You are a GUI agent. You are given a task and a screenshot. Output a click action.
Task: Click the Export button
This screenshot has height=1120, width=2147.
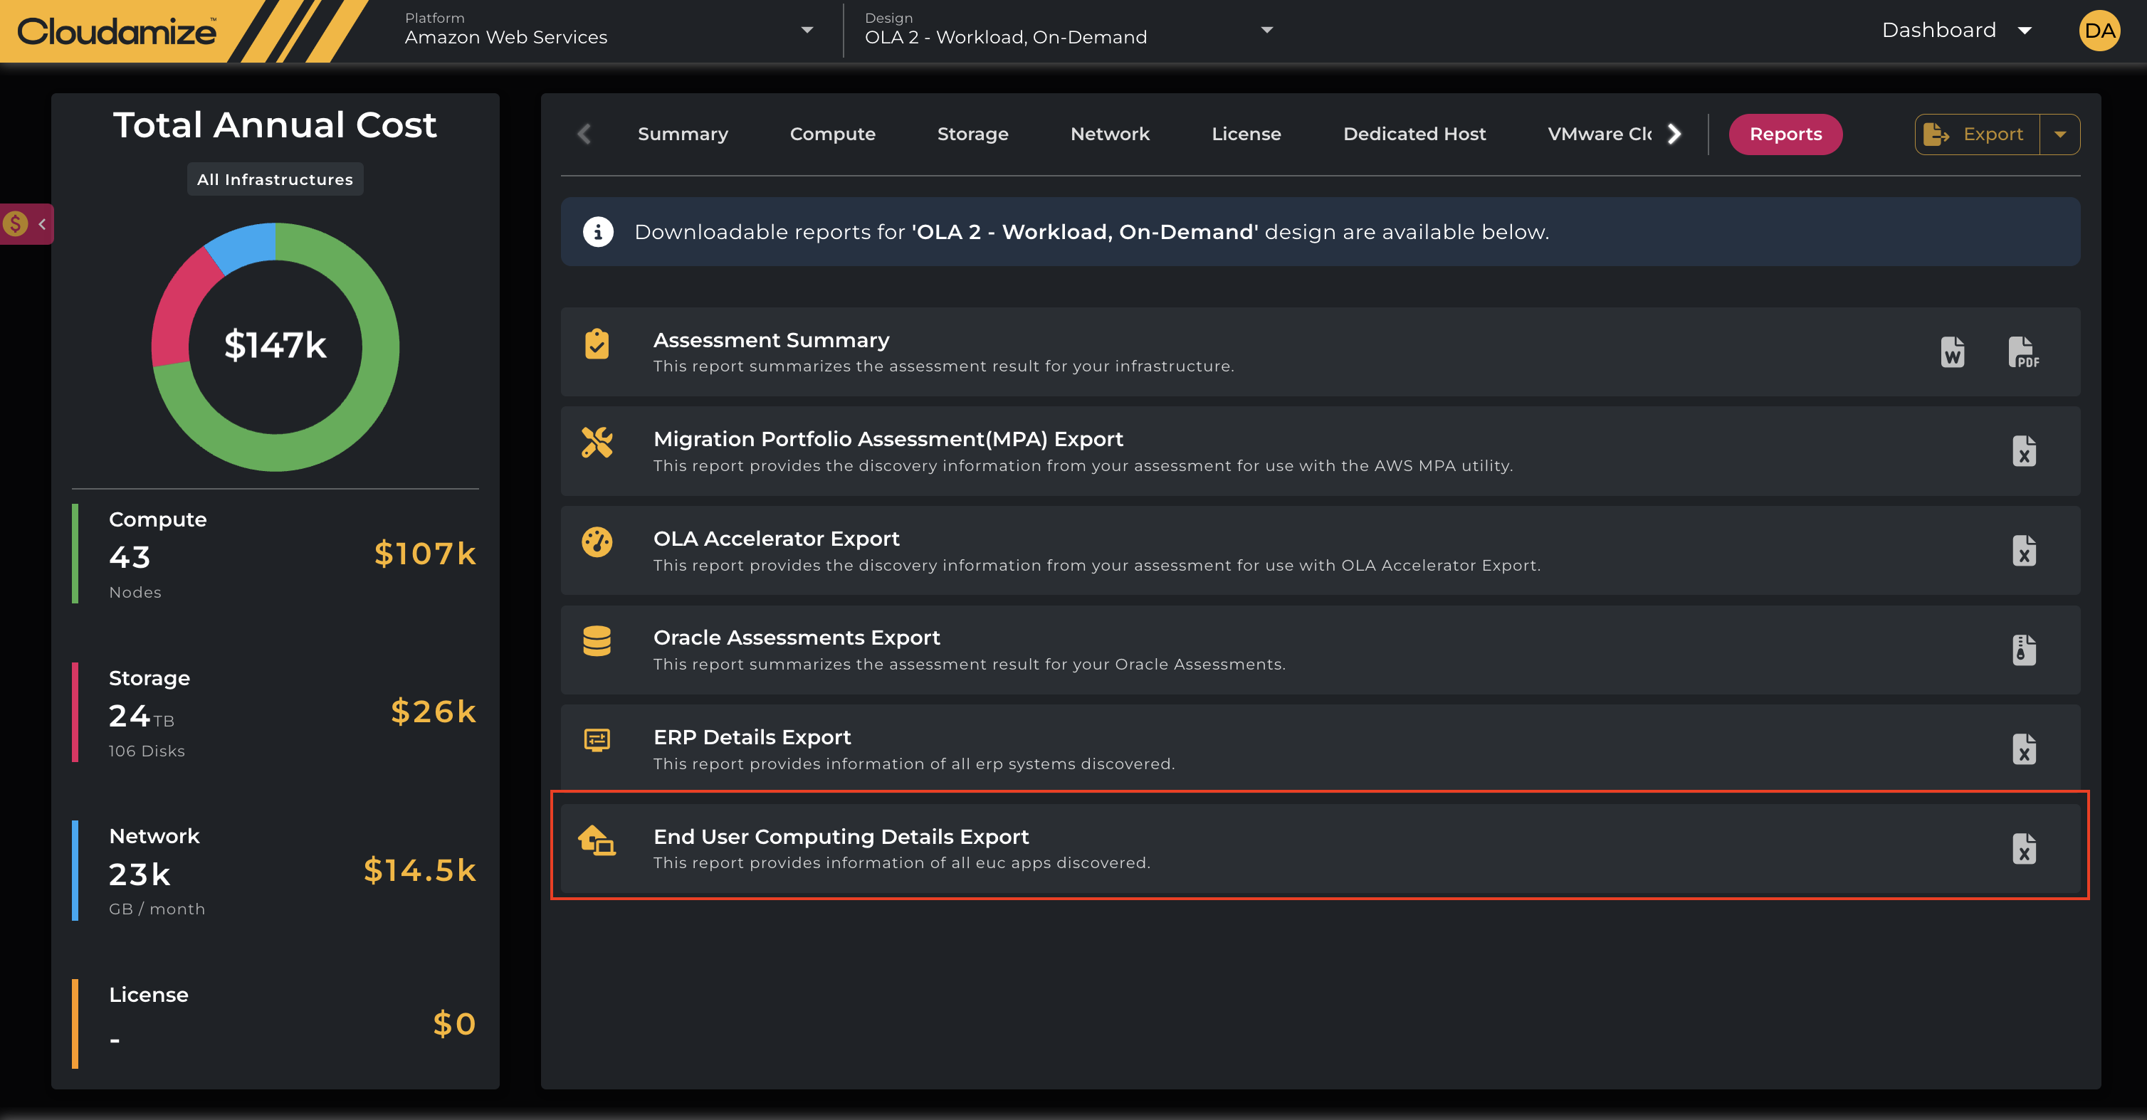[1977, 134]
